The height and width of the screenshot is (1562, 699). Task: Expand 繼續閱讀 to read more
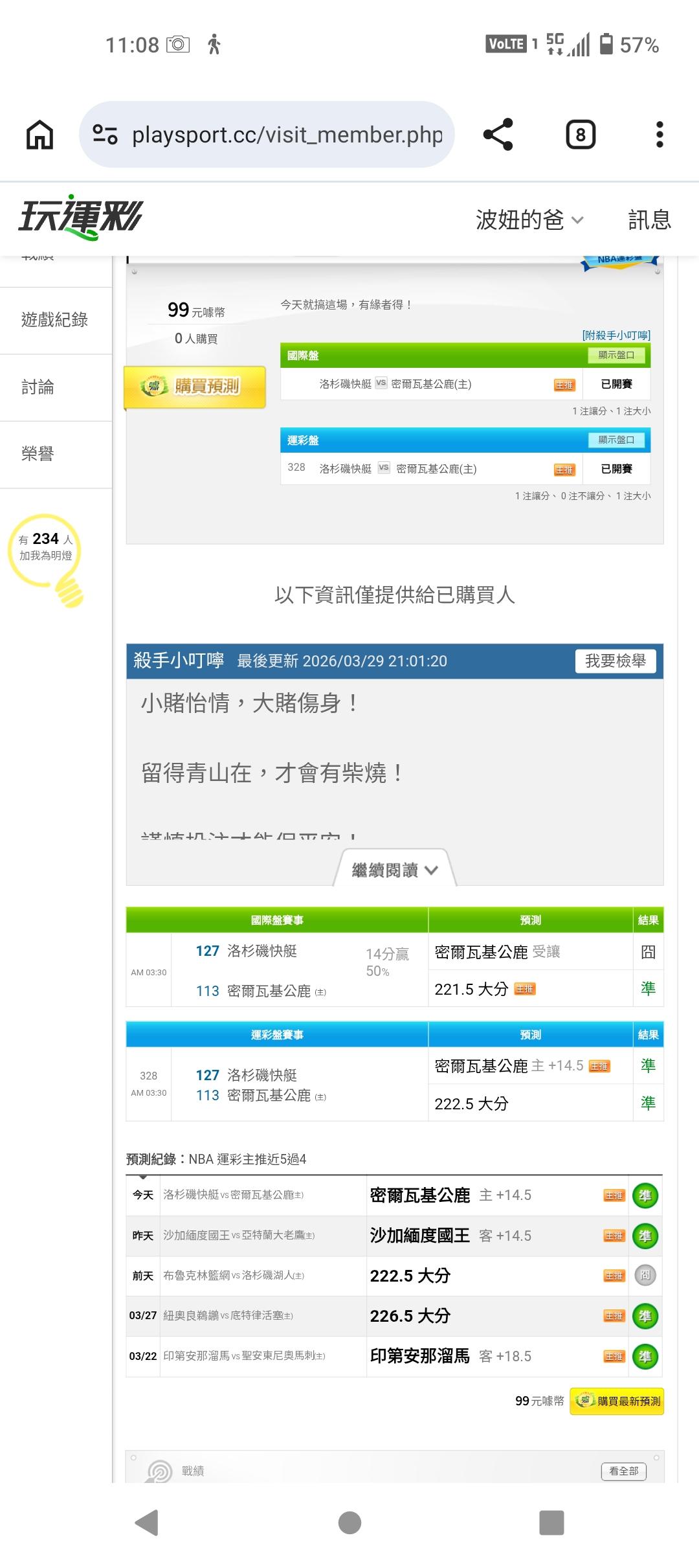[394, 870]
